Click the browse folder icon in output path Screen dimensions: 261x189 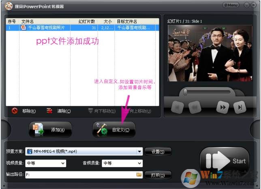(x=139, y=174)
